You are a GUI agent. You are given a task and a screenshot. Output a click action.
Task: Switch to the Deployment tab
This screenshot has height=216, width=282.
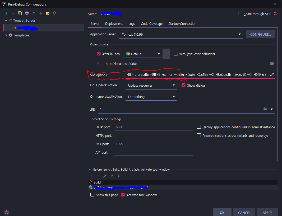[x=114, y=24]
